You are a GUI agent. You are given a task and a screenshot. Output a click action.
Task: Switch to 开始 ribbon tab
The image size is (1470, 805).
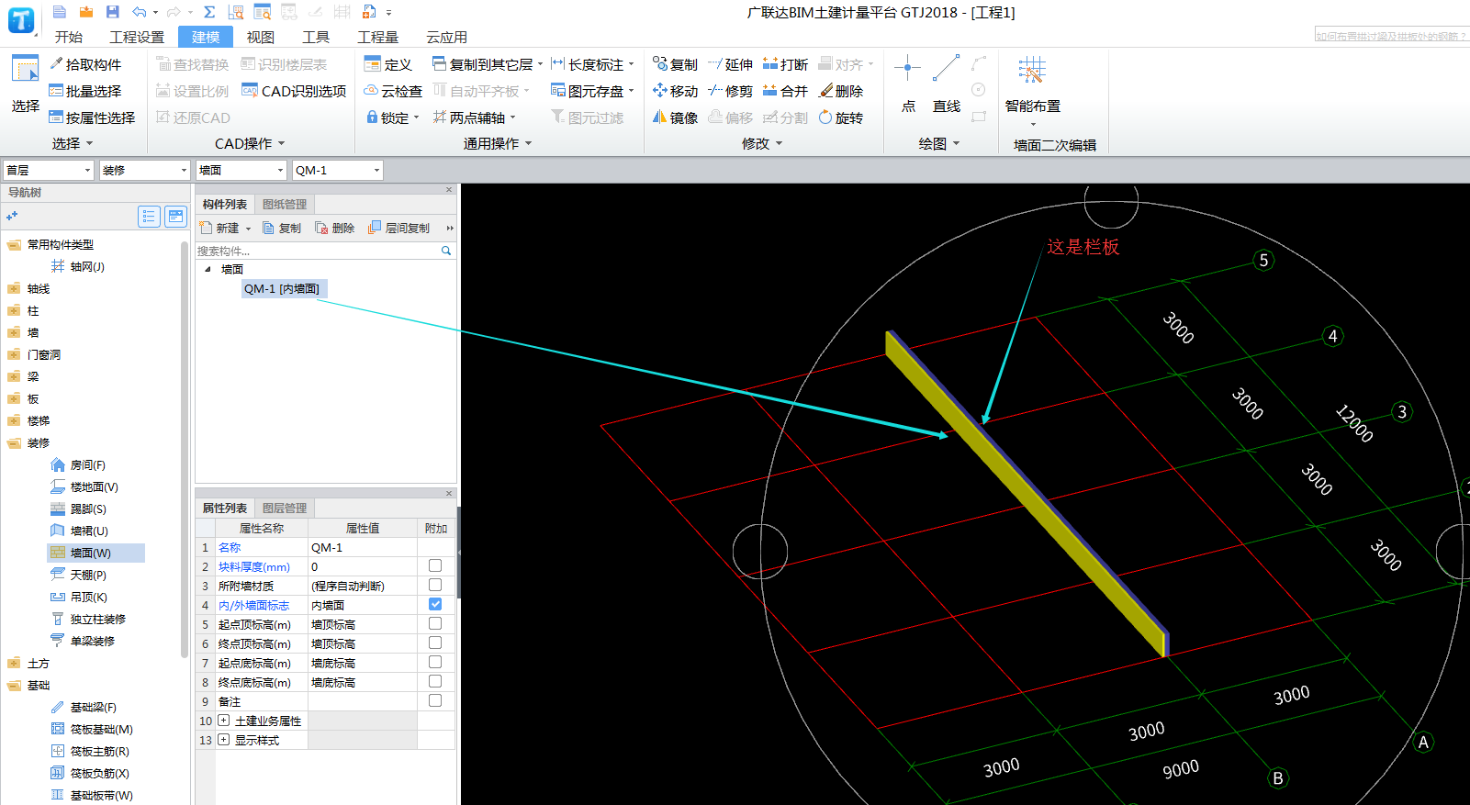tap(69, 37)
